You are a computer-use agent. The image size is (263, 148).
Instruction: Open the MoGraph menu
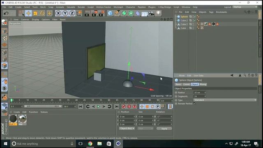[x=118, y=7]
